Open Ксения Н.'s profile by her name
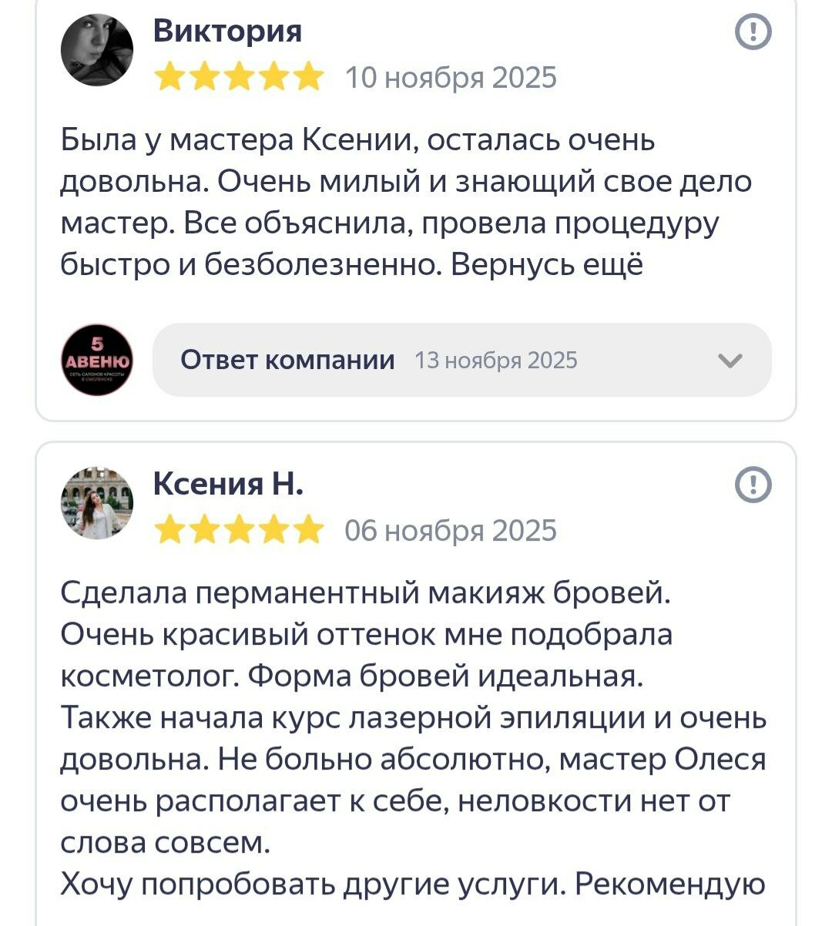The width and height of the screenshot is (832, 926). pos(228,484)
